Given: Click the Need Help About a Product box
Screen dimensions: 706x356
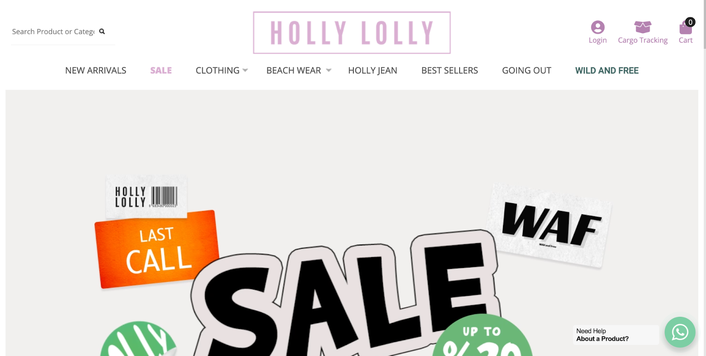Looking at the screenshot, I should (616, 335).
